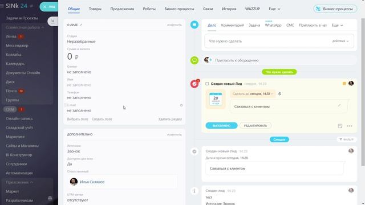Click the 'РЕДАКТИРОВАТЬ' button

pyautogui.click(x=255, y=125)
